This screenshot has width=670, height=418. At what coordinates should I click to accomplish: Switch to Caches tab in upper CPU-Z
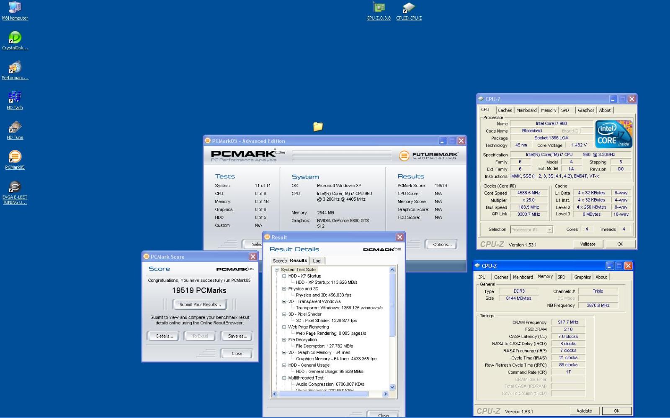point(505,110)
